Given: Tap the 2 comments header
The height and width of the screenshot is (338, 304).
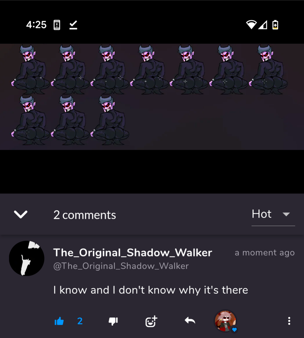Looking at the screenshot, I should [x=85, y=215].
